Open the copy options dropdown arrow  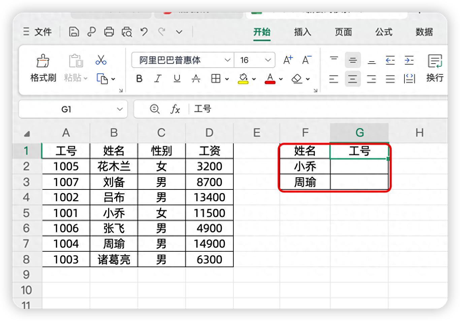tap(113, 79)
